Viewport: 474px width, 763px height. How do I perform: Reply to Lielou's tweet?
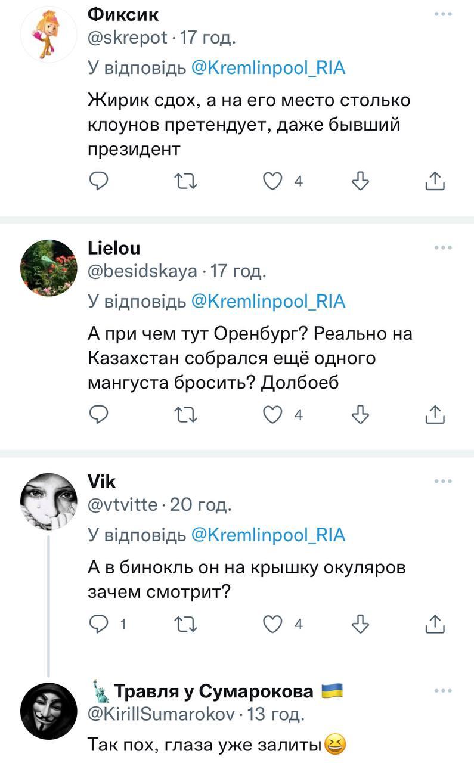pos(98,414)
